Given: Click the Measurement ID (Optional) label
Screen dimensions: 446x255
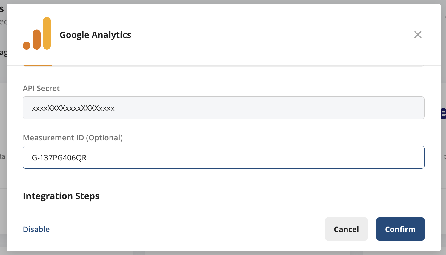Looking at the screenshot, I should click(73, 138).
